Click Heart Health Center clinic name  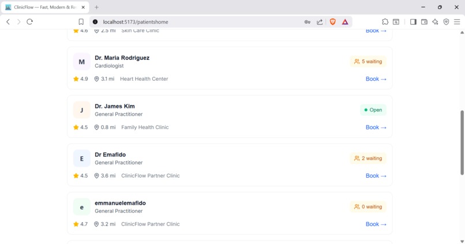coord(144,79)
